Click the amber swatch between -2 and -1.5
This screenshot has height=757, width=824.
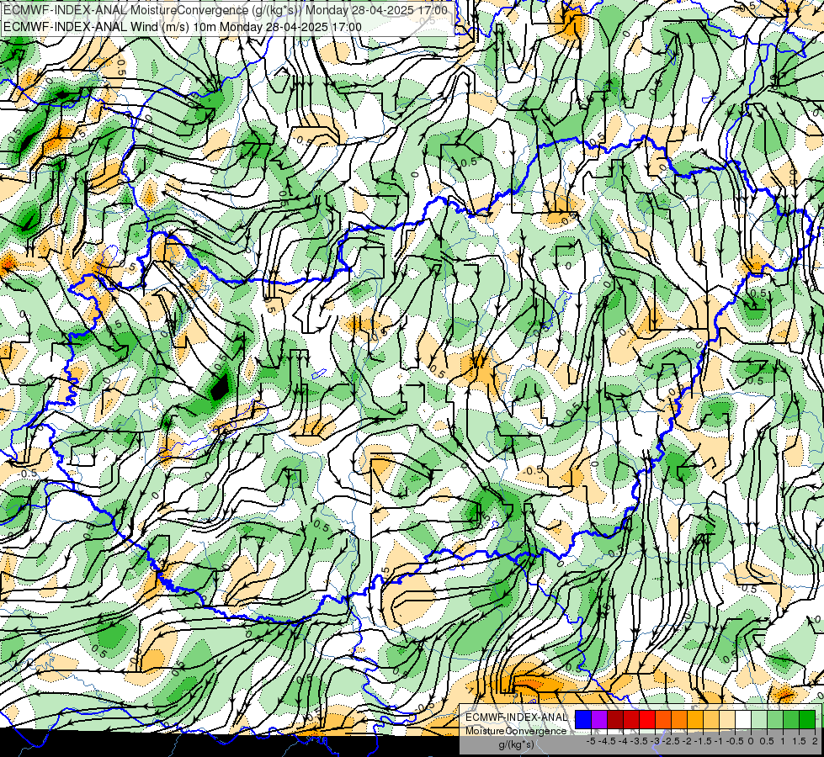tap(695, 720)
